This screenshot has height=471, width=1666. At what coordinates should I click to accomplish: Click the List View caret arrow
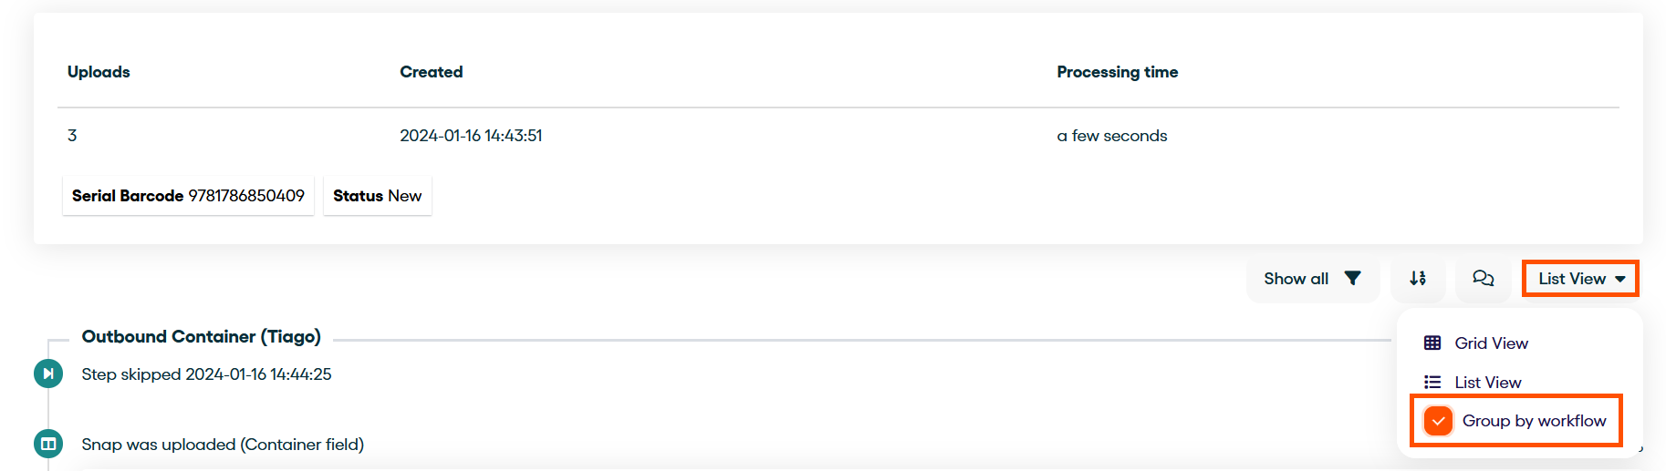(1620, 280)
